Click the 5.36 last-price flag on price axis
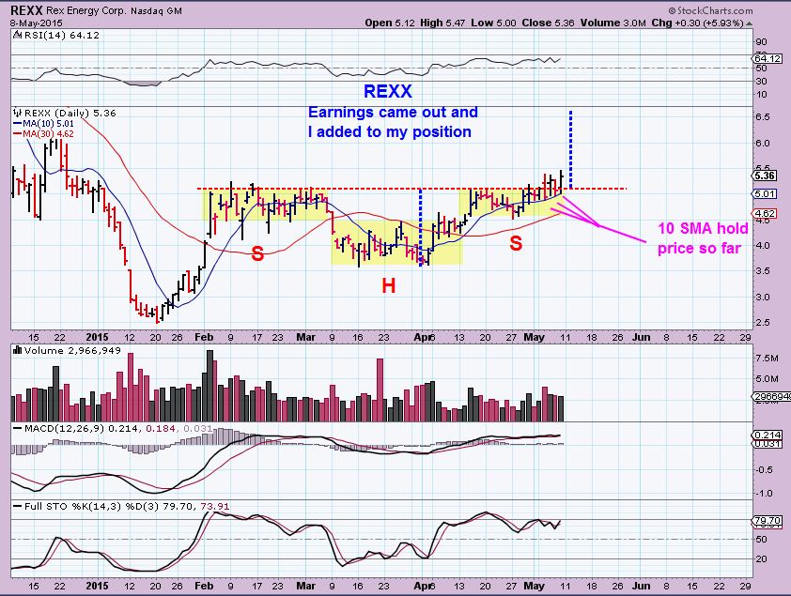Image resolution: width=791 pixels, height=596 pixels. point(765,176)
